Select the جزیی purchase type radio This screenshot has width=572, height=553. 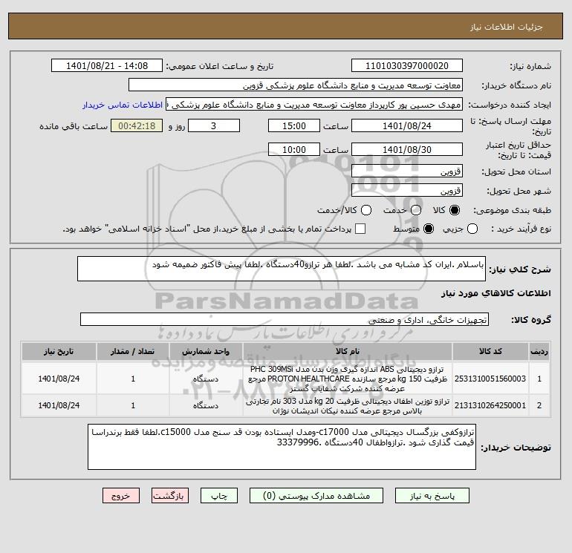click(472, 229)
